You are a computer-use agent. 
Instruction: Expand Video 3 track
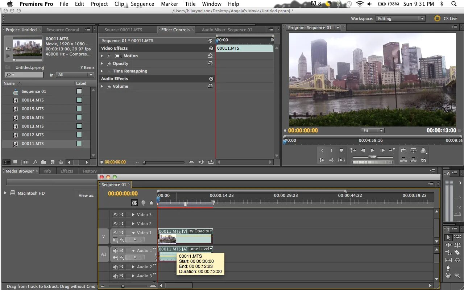click(x=133, y=215)
